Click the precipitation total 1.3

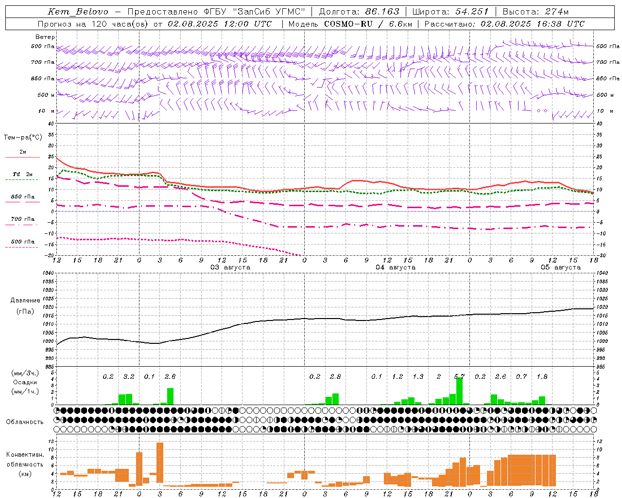(x=418, y=377)
